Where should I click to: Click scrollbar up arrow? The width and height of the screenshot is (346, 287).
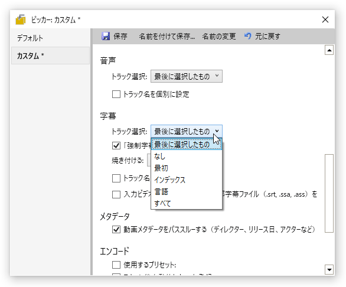tap(329, 50)
